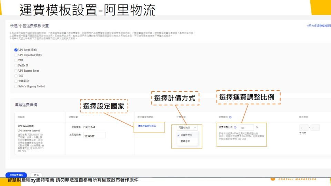
Task: Focus the 发货地邮编 field containing 1234567
Action: pos(94,135)
